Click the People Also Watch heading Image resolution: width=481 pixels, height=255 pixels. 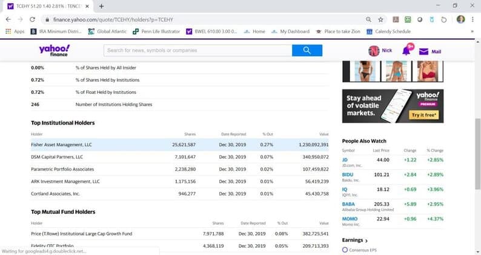point(364,141)
